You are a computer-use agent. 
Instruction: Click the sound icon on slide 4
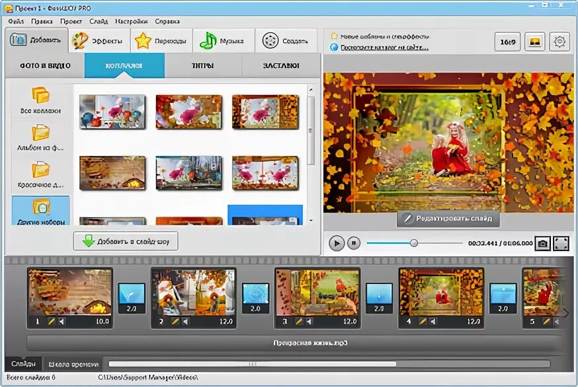tap(434, 322)
